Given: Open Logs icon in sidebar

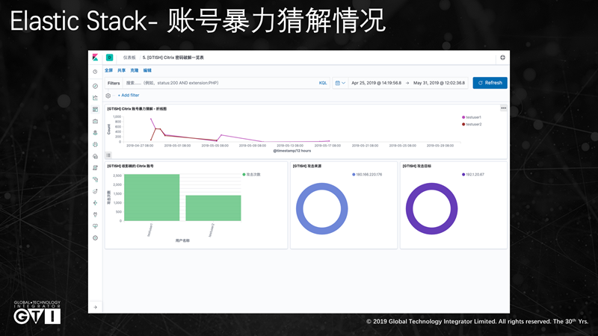Looking at the screenshot, I should point(95,167).
